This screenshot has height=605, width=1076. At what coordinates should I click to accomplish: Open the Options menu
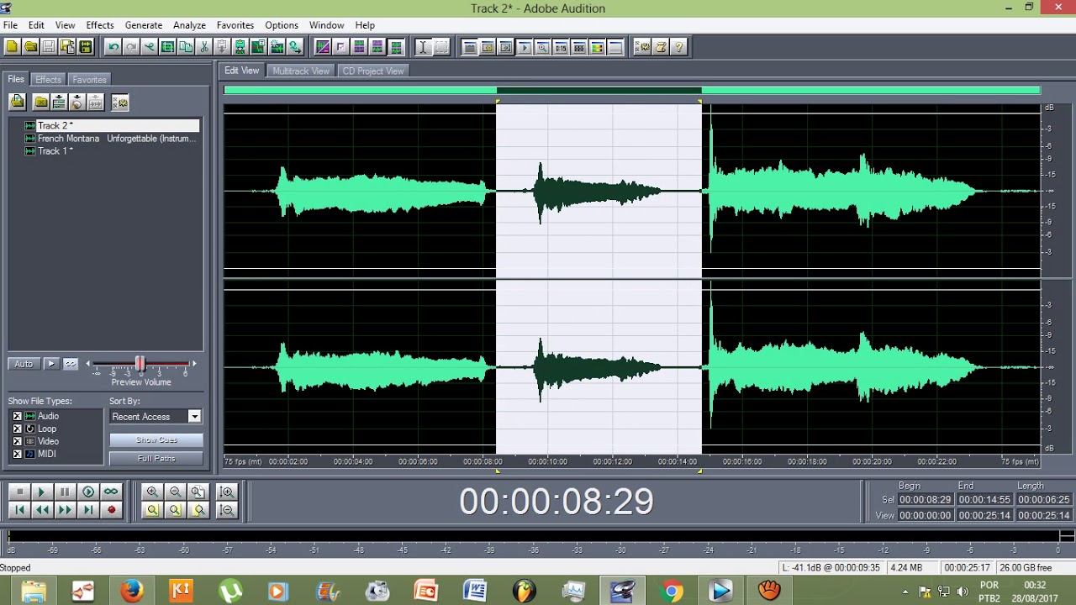click(x=282, y=25)
